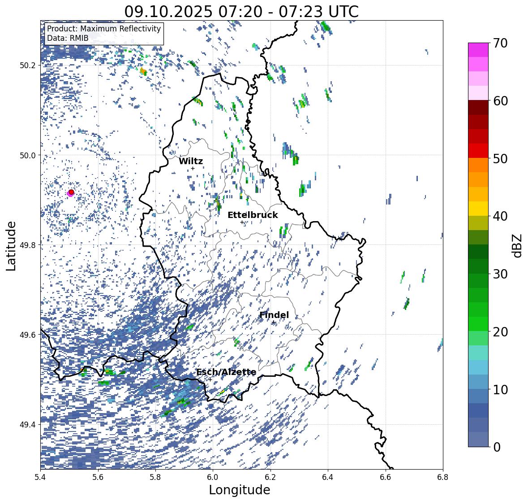Click the latitude tick label 49.4
The image size is (528, 501).
pyautogui.click(x=28, y=424)
